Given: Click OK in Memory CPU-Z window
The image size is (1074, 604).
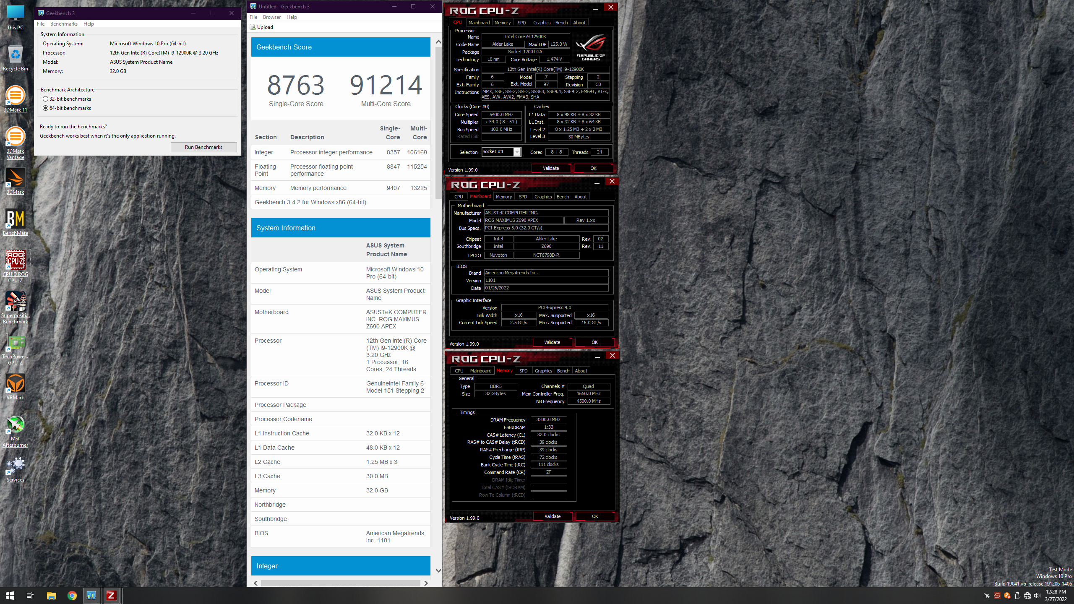Looking at the screenshot, I should coord(595,516).
